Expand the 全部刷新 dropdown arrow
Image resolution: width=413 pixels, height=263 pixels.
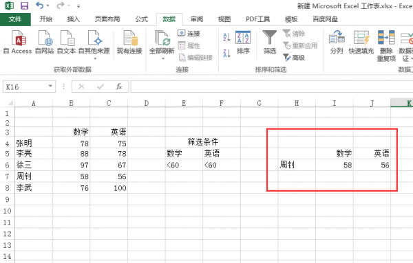point(163,58)
